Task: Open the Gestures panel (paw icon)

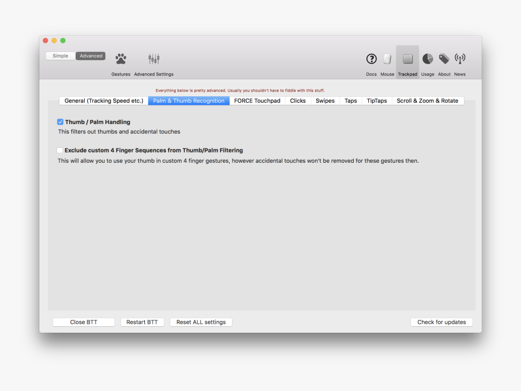Action: pyautogui.click(x=121, y=59)
